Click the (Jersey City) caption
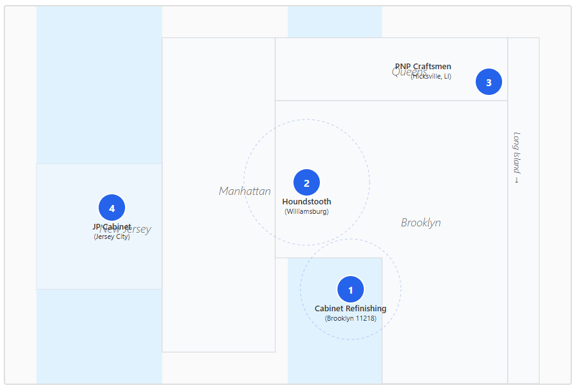Screen dimensions: 575x388 click(112, 237)
